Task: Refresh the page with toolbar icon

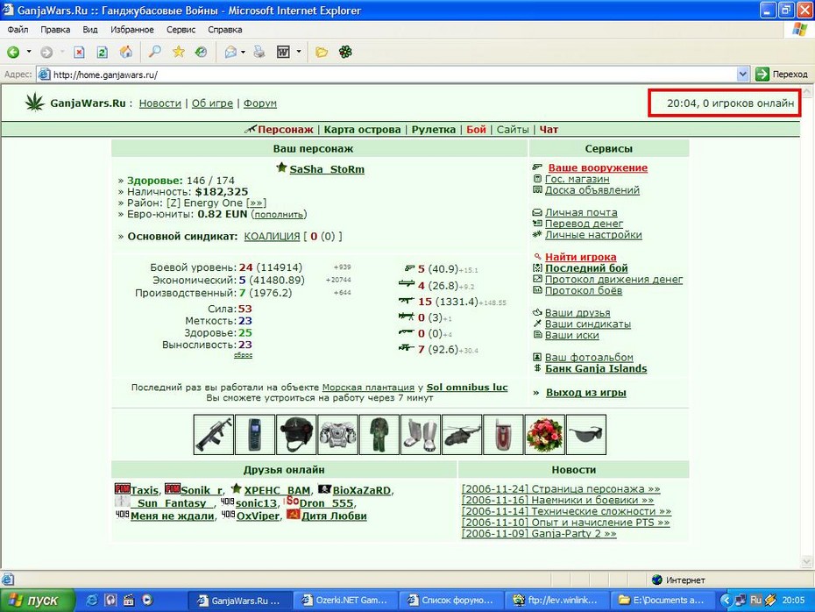Action: 103,52
